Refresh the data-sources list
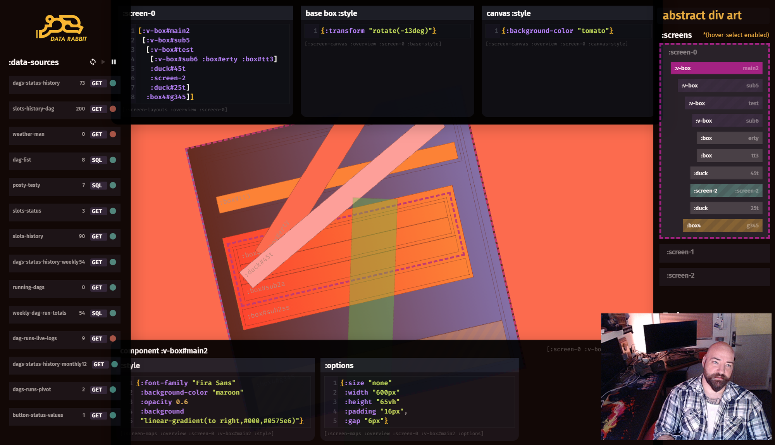 click(93, 62)
